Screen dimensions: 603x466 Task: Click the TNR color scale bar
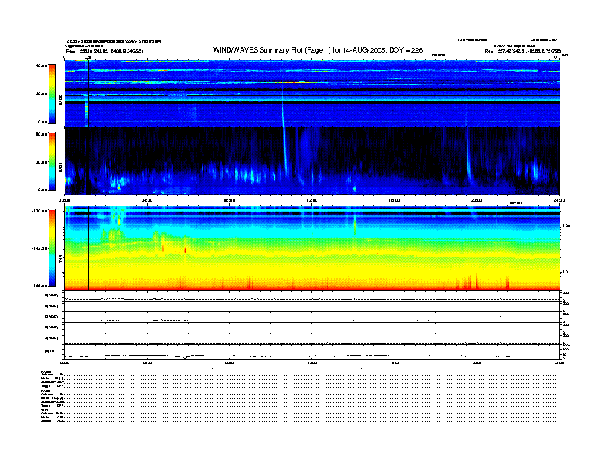click(52, 248)
